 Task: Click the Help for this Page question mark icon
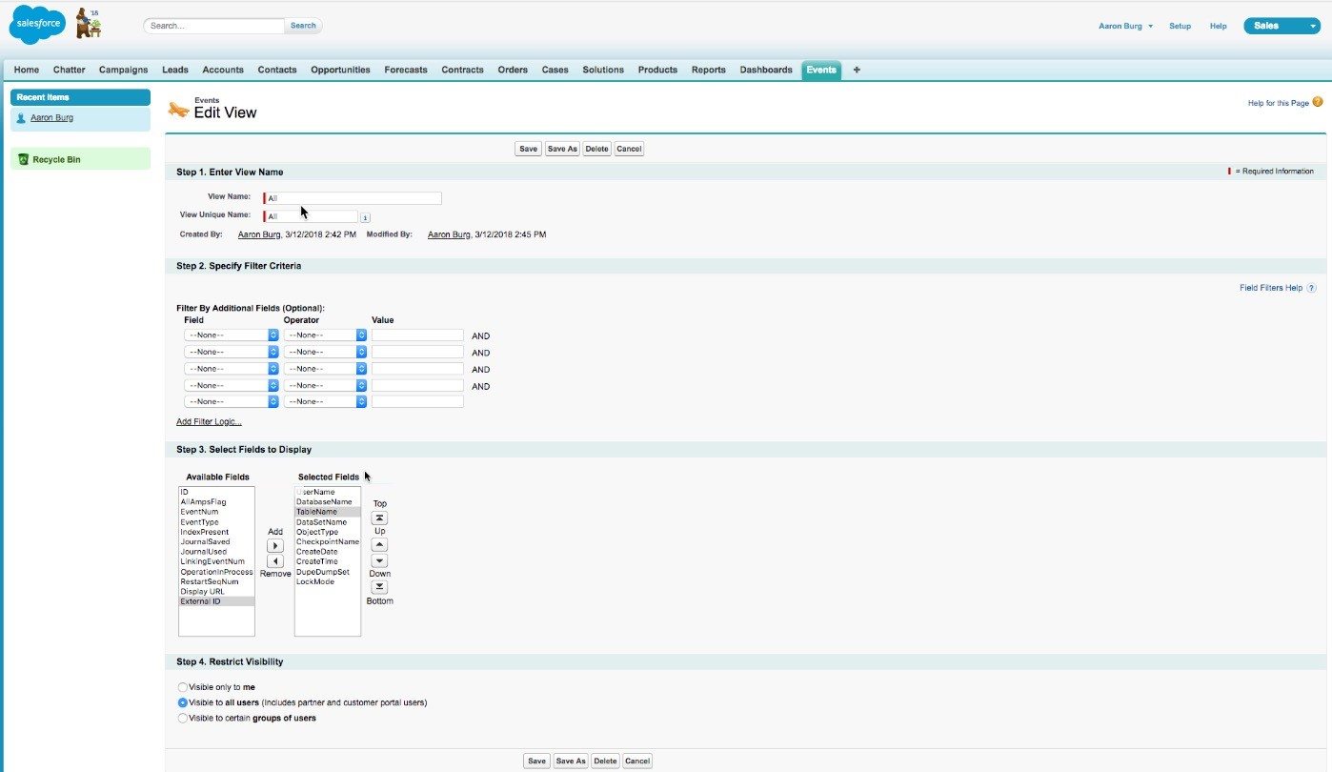click(x=1318, y=100)
